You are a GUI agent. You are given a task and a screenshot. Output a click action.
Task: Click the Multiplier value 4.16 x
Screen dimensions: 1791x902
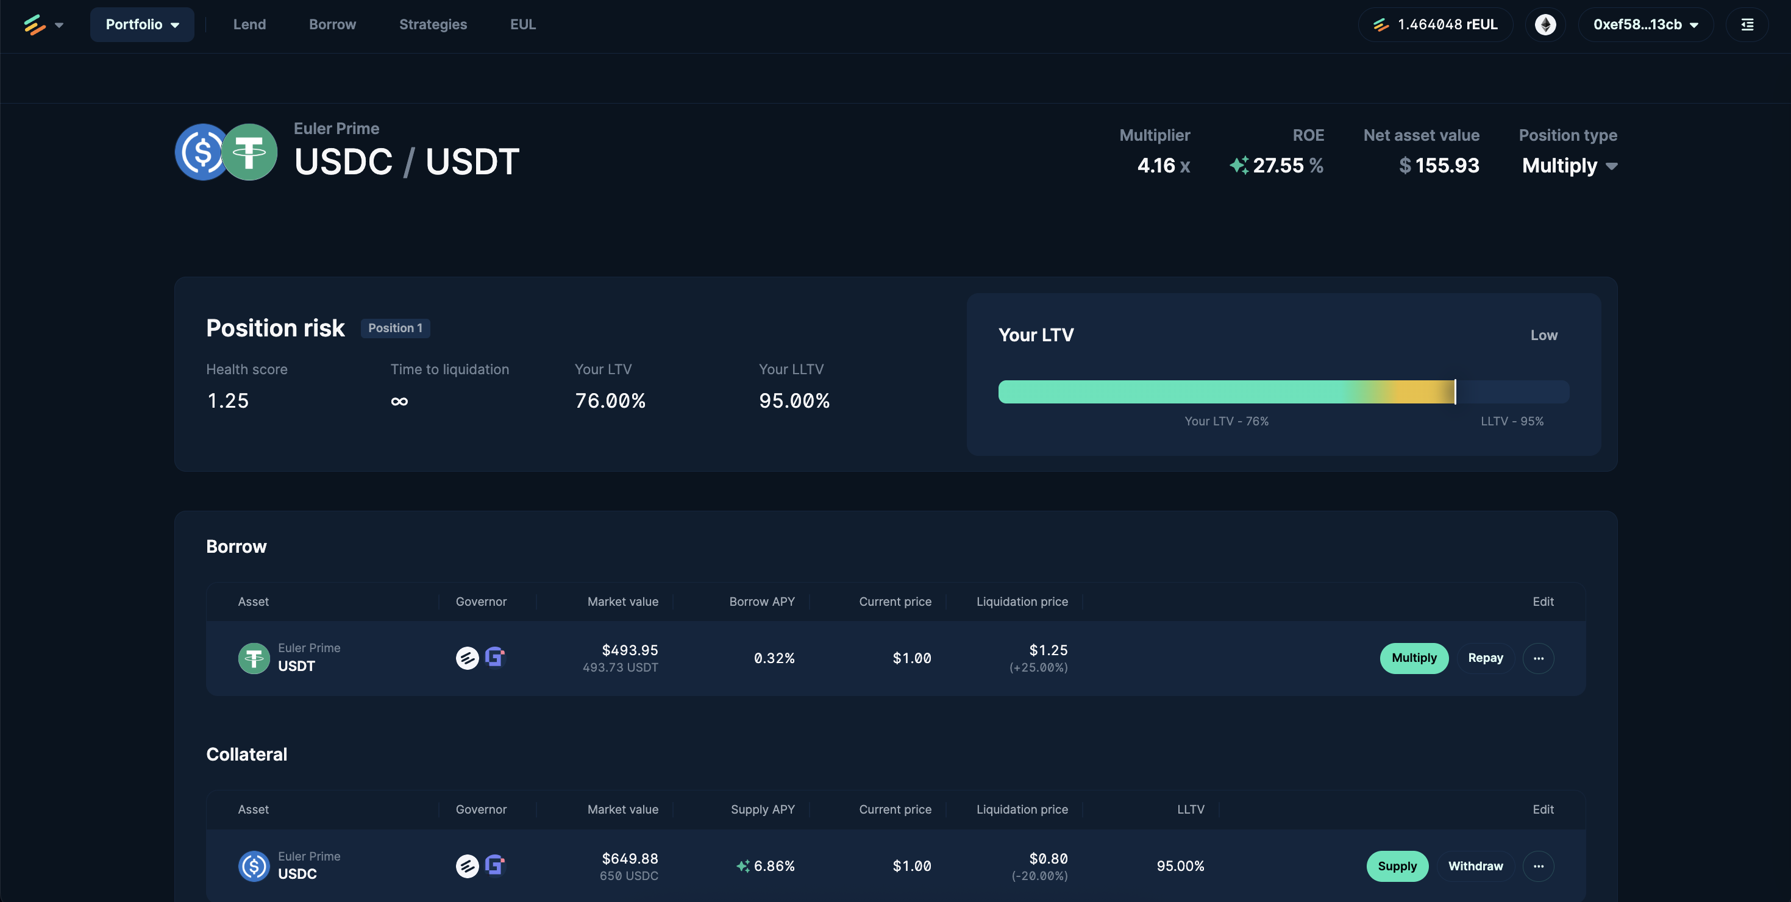point(1163,165)
